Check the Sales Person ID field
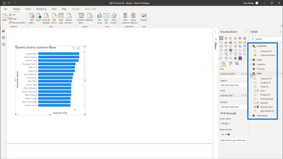Image resolution: width=283 pixels, height=159 pixels. [x=255, y=111]
